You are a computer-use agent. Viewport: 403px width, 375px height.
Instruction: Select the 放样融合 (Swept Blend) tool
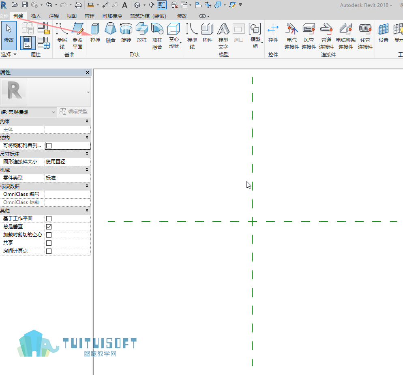point(157,36)
